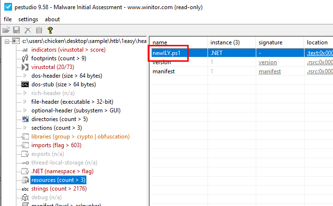Click the file root node icon
The width and height of the screenshot is (333, 206).
[x=16, y=41]
